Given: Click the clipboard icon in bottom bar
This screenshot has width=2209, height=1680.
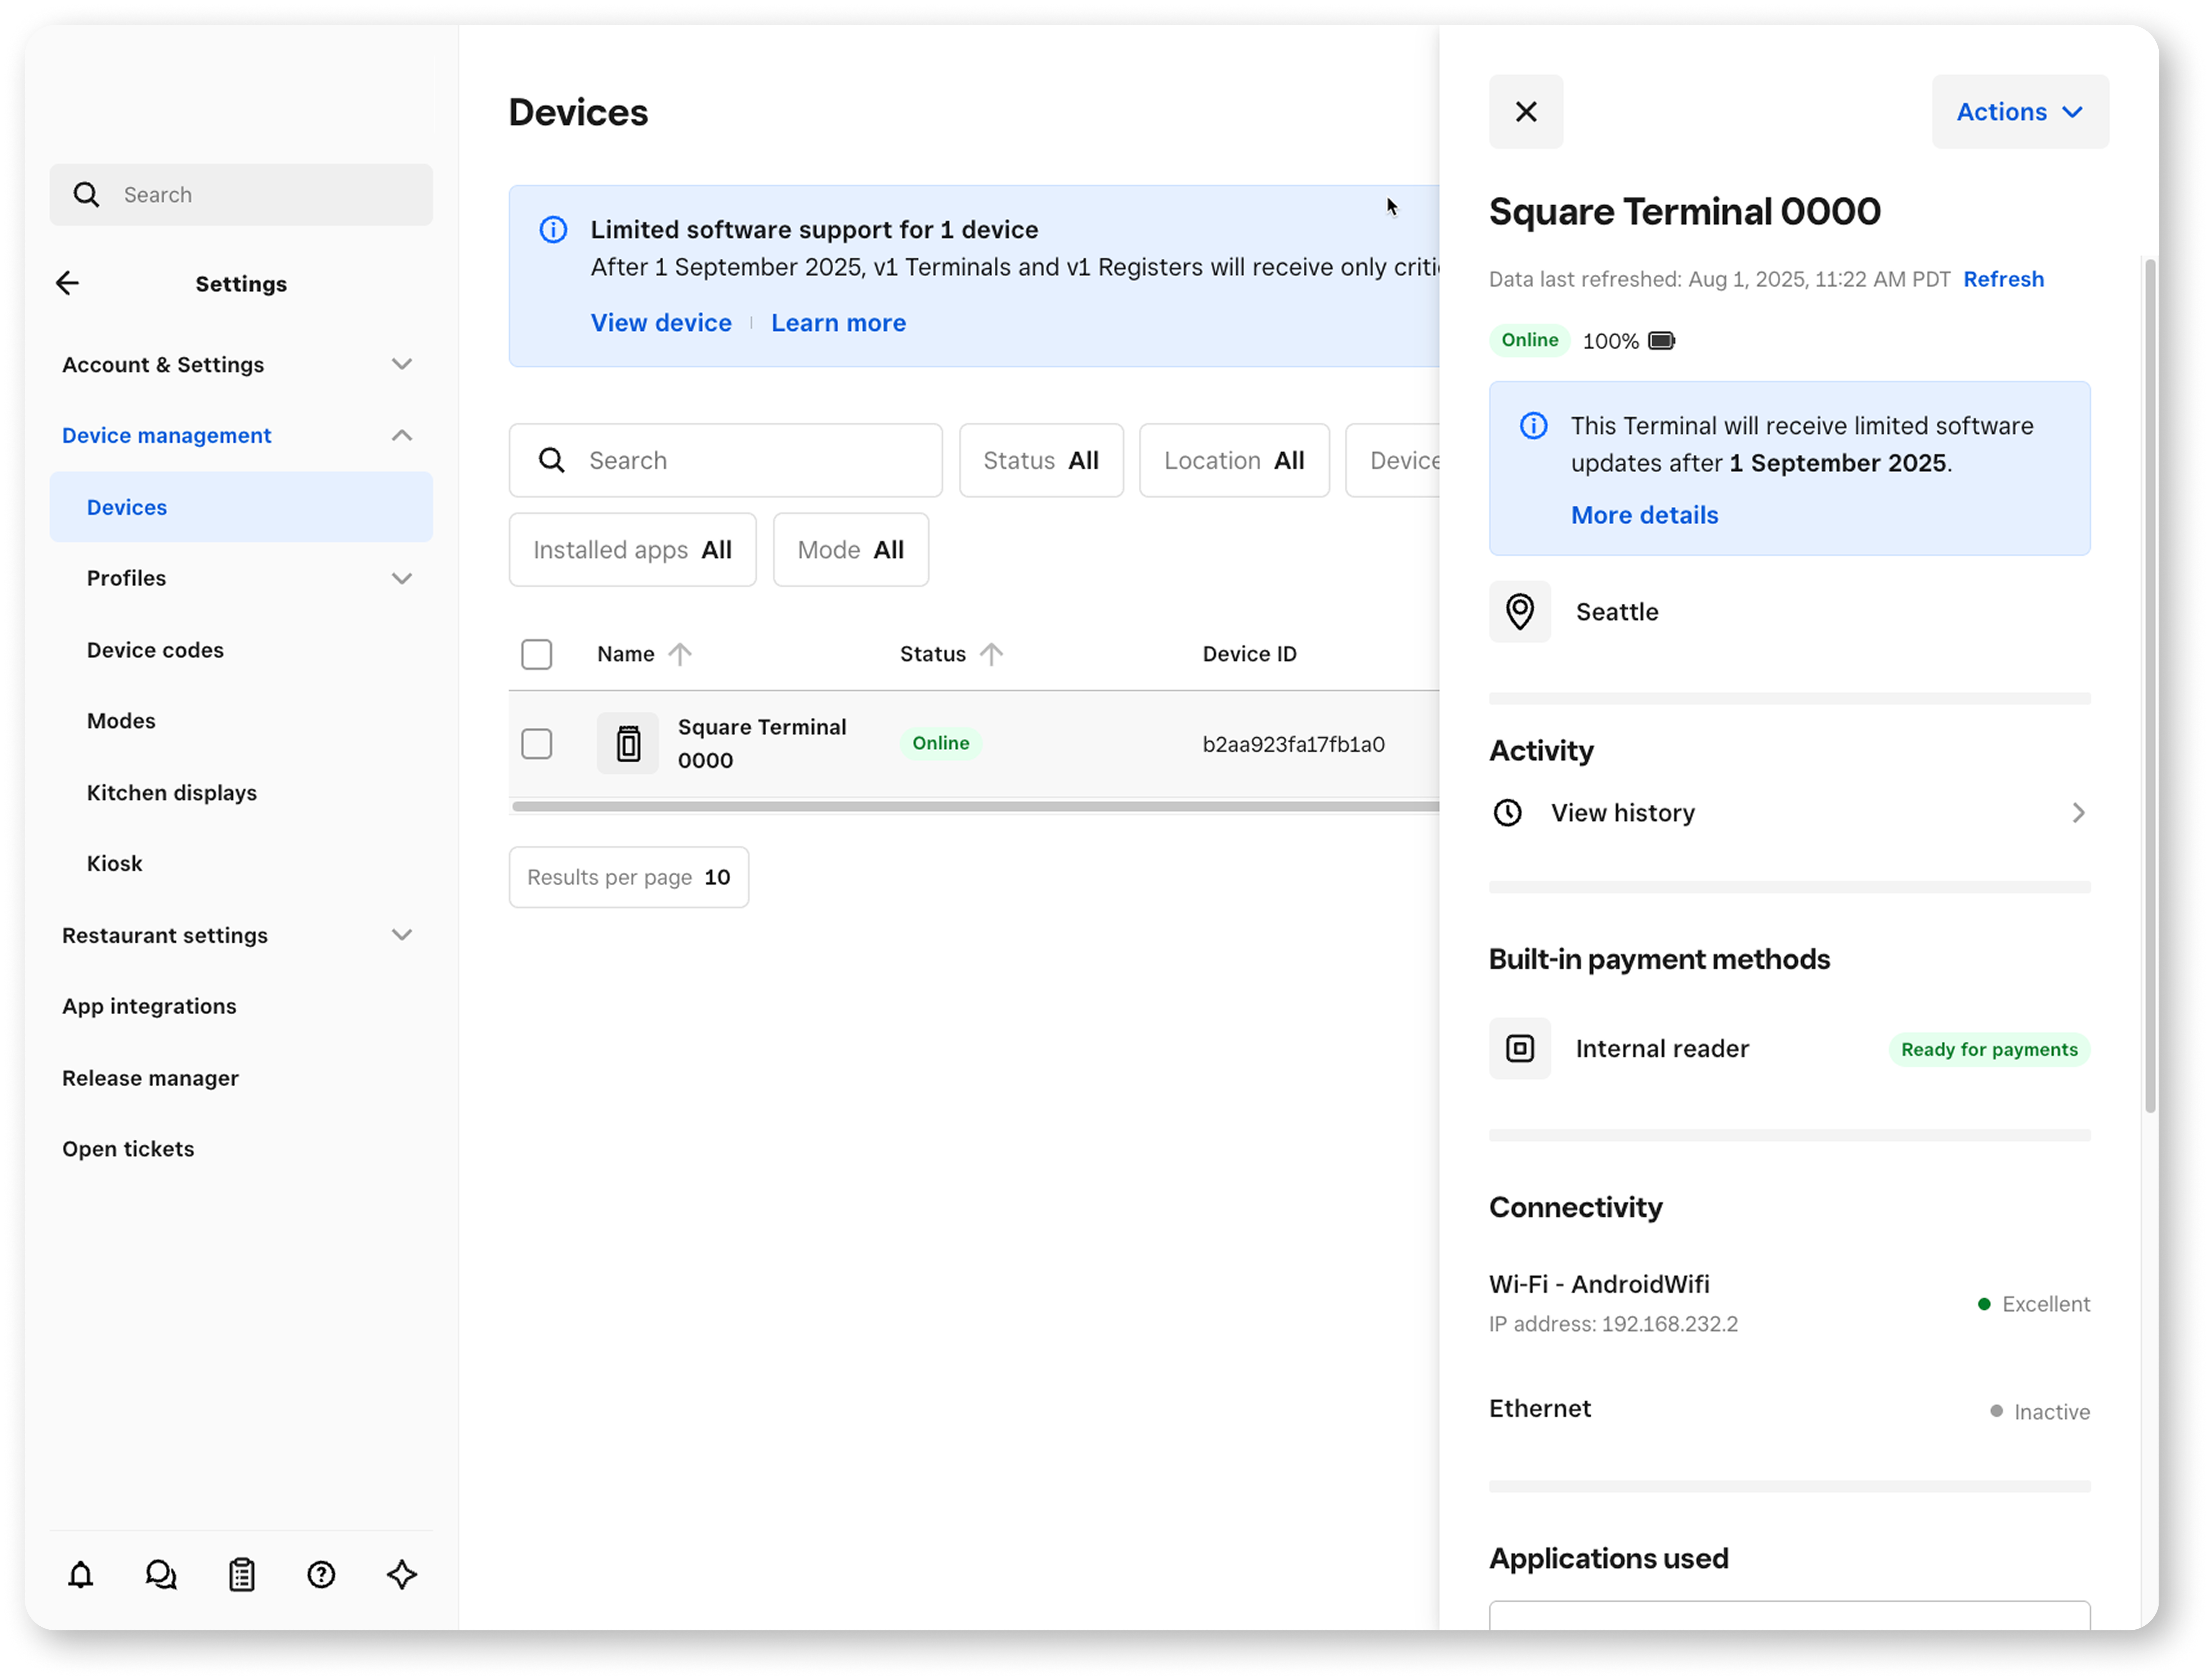Looking at the screenshot, I should click(x=242, y=1575).
